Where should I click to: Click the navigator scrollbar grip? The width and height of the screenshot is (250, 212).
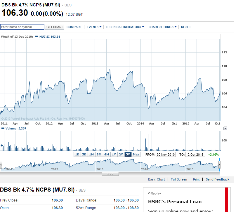coord(110,174)
